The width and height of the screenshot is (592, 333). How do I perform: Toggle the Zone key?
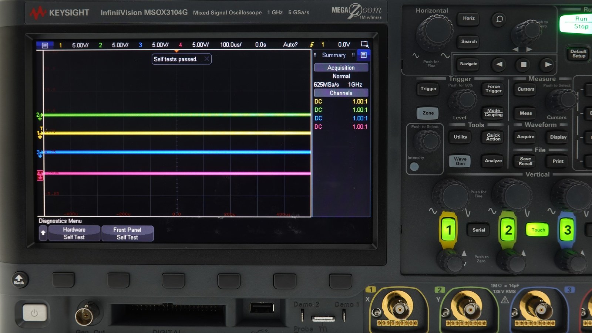[x=428, y=113]
